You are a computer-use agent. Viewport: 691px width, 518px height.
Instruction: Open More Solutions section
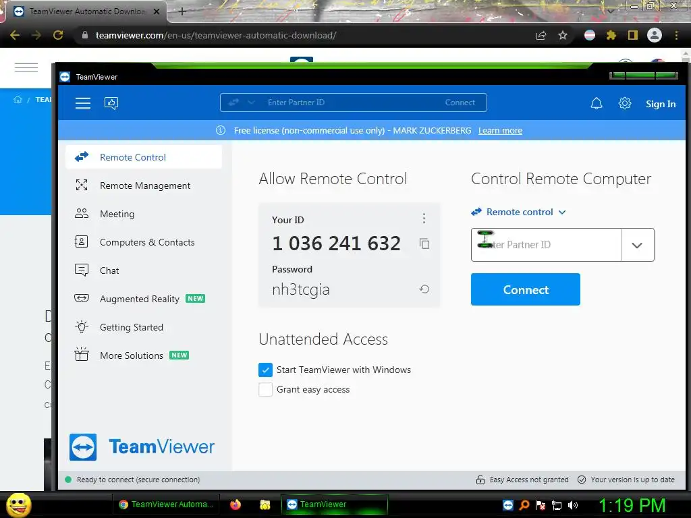tap(144, 355)
